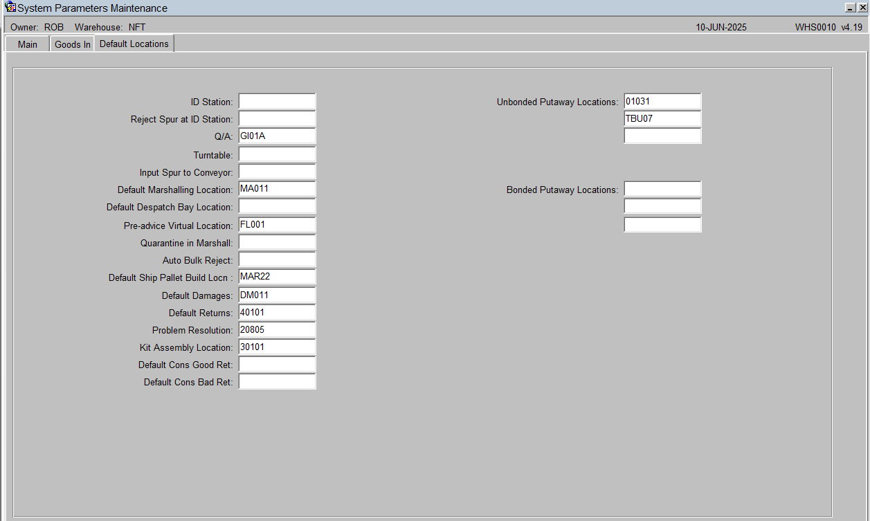Click the first Bonded Putaway Locations field
Screen dimensions: 870x521
point(662,189)
